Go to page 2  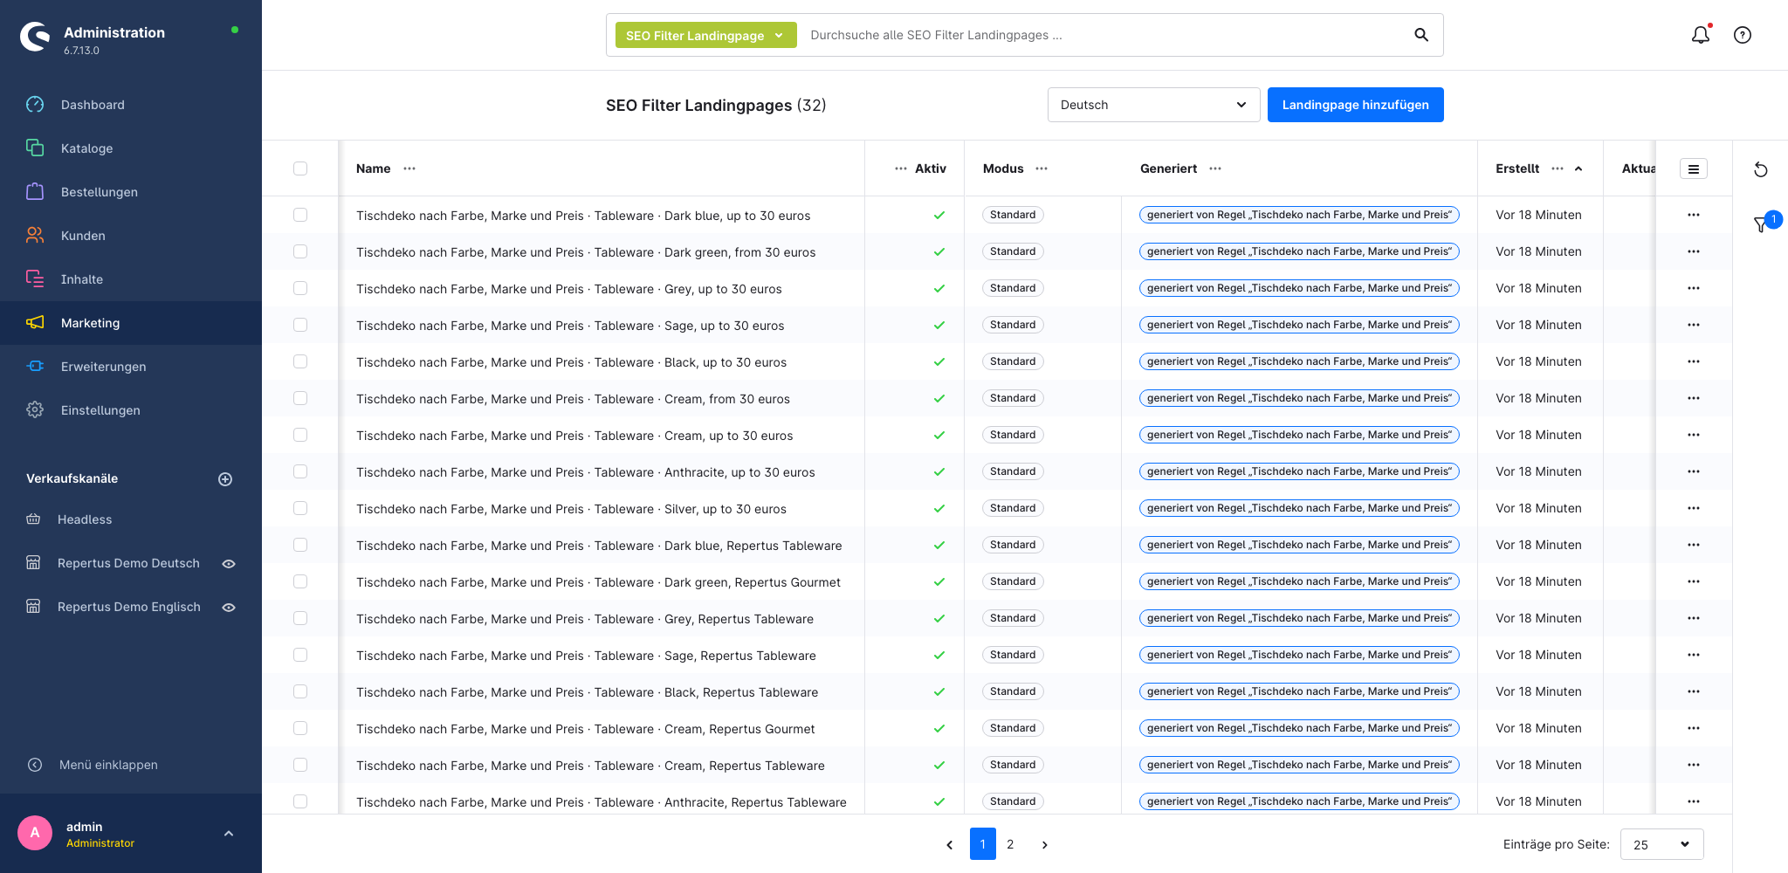(x=1010, y=844)
